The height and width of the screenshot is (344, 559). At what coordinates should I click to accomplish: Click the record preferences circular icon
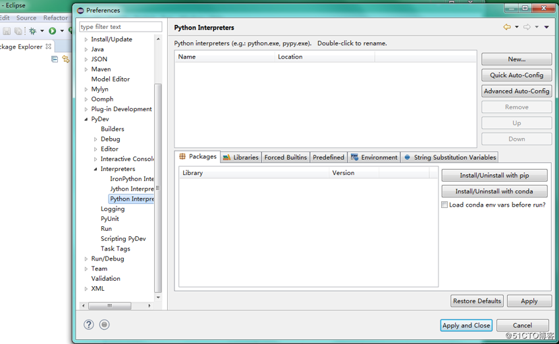pos(105,324)
